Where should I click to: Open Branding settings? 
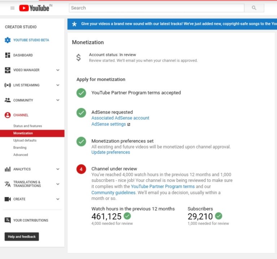[20, 148]
